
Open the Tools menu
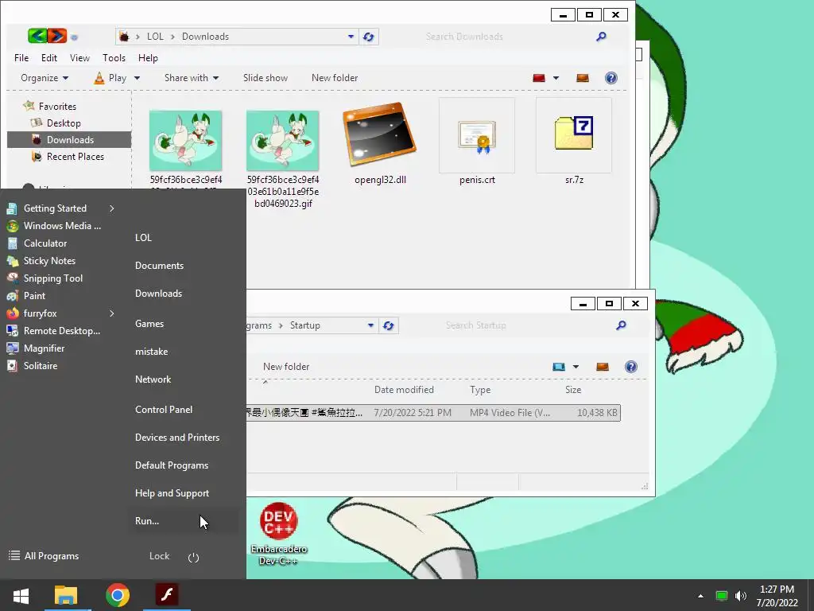pos(114,57)
